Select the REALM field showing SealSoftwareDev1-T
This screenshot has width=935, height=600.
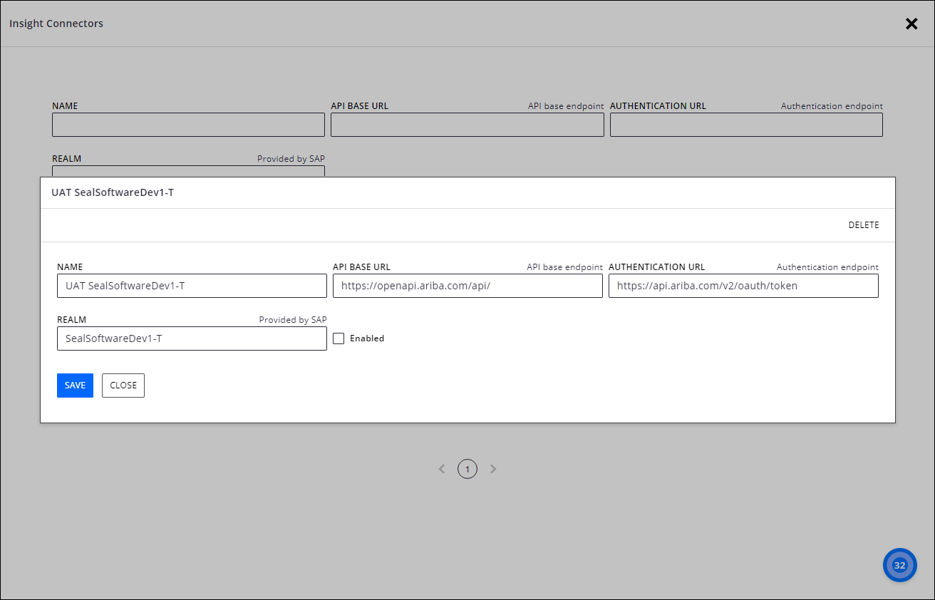pos(191,338)
